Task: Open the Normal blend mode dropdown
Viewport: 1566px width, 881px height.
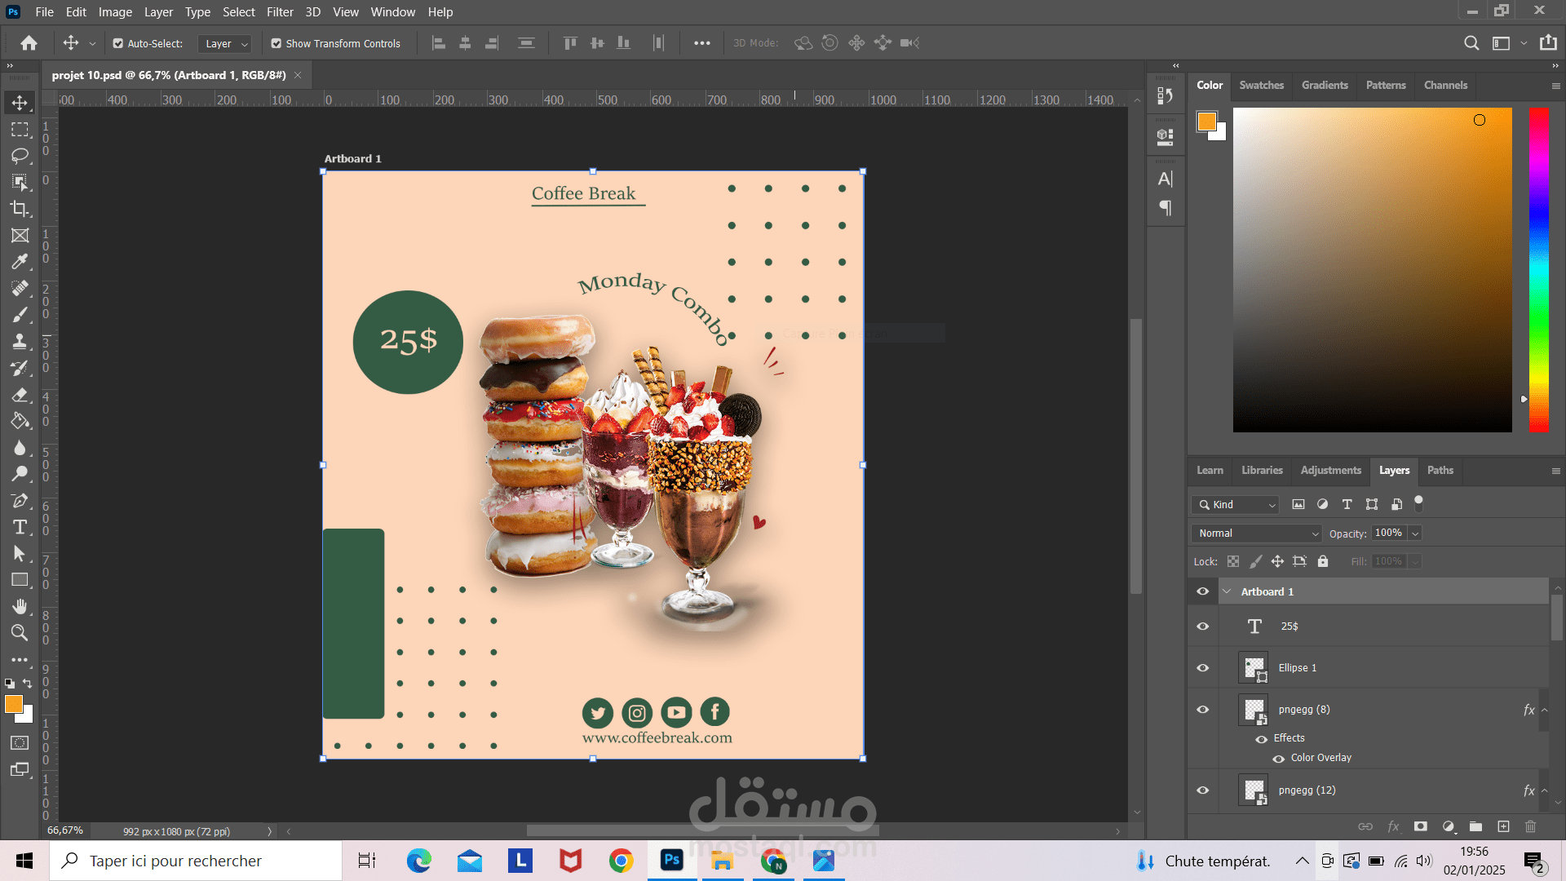Action: [1256, 533]
